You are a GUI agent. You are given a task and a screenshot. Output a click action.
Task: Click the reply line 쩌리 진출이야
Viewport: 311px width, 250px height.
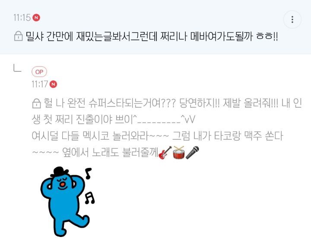[x=114, y=120]
